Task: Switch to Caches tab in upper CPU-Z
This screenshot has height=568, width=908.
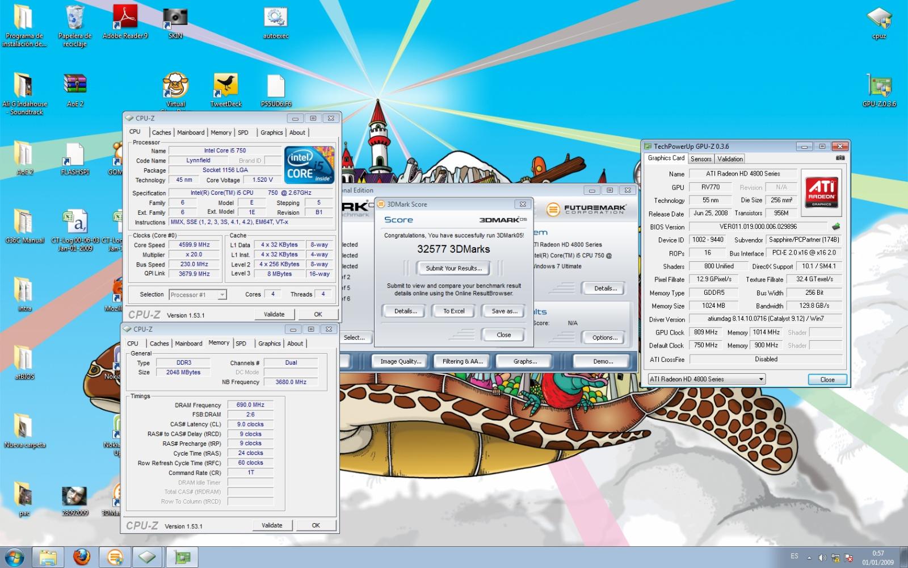Action: pyautogui.click(x=161, y=132)
